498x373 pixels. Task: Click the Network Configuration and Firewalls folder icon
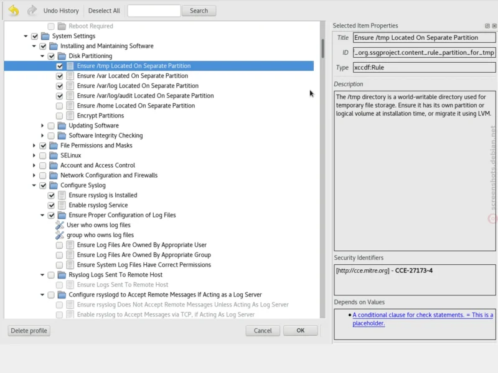54,175
